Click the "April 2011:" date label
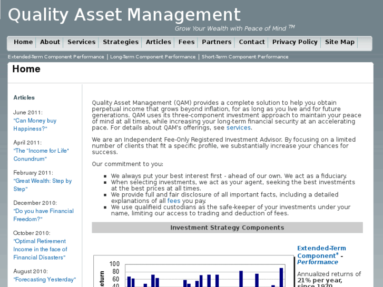383x287 pixels. click(27, 142)
